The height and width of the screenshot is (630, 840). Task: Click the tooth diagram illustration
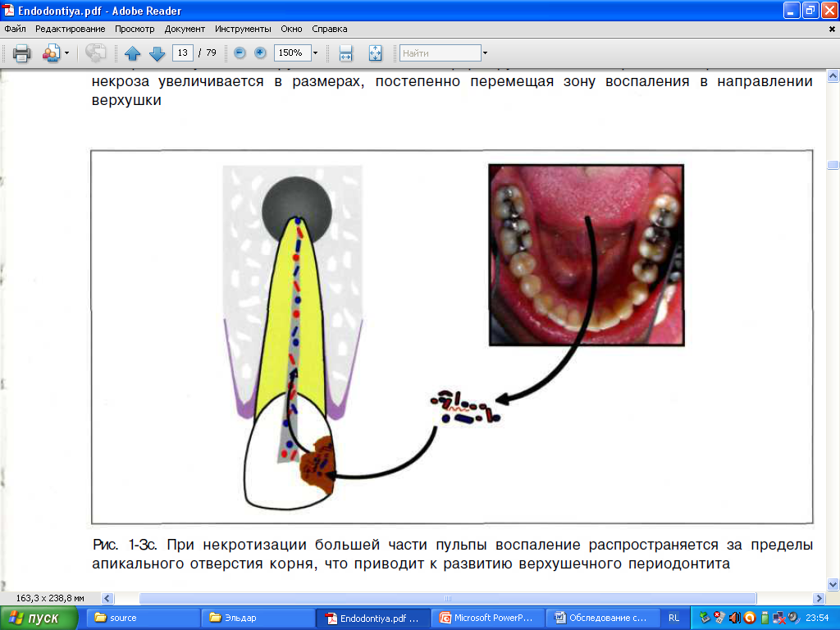[293, 337]
